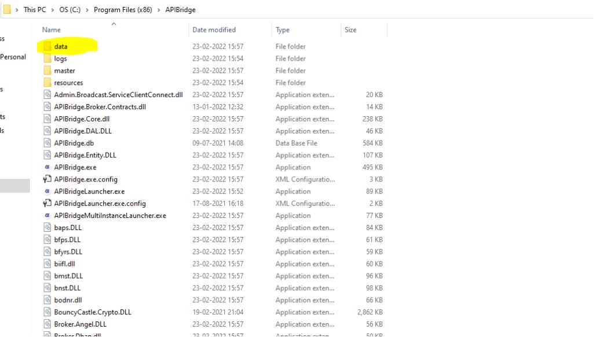Click size value 2,862 KB

tap(370, 312)
